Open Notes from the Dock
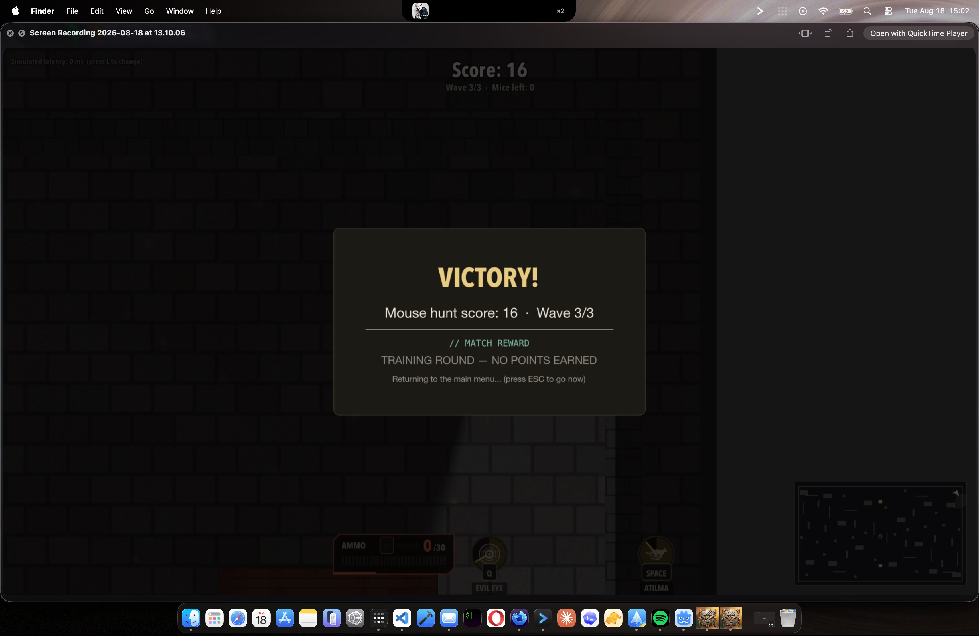 308,617
